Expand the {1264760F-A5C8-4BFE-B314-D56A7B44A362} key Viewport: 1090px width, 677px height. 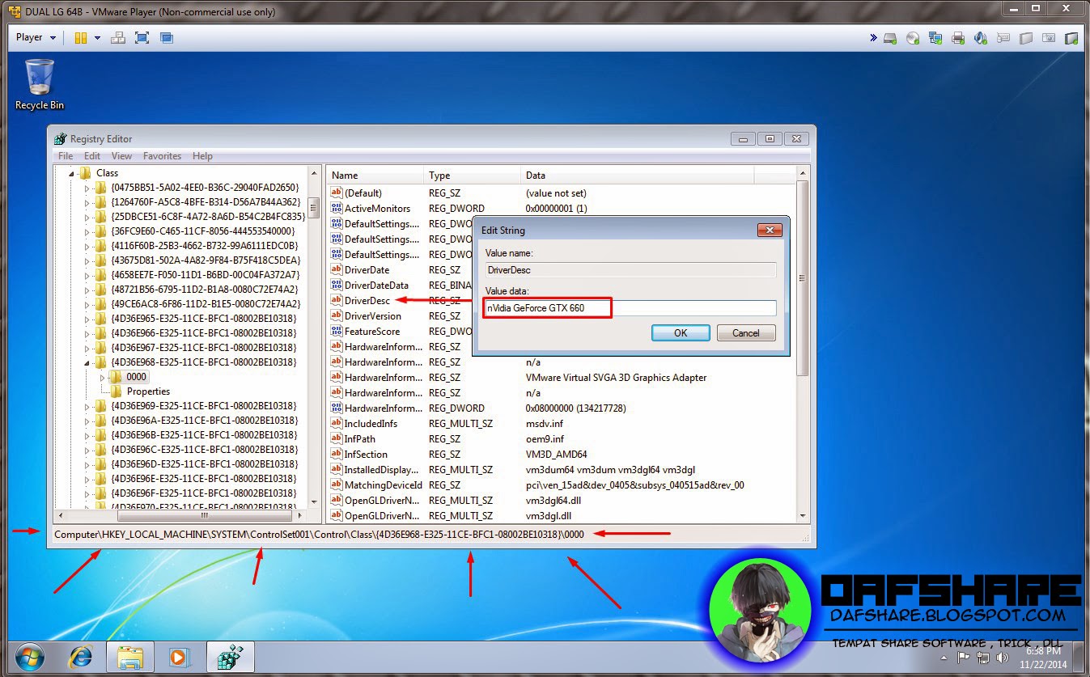[x=87, y=202]
